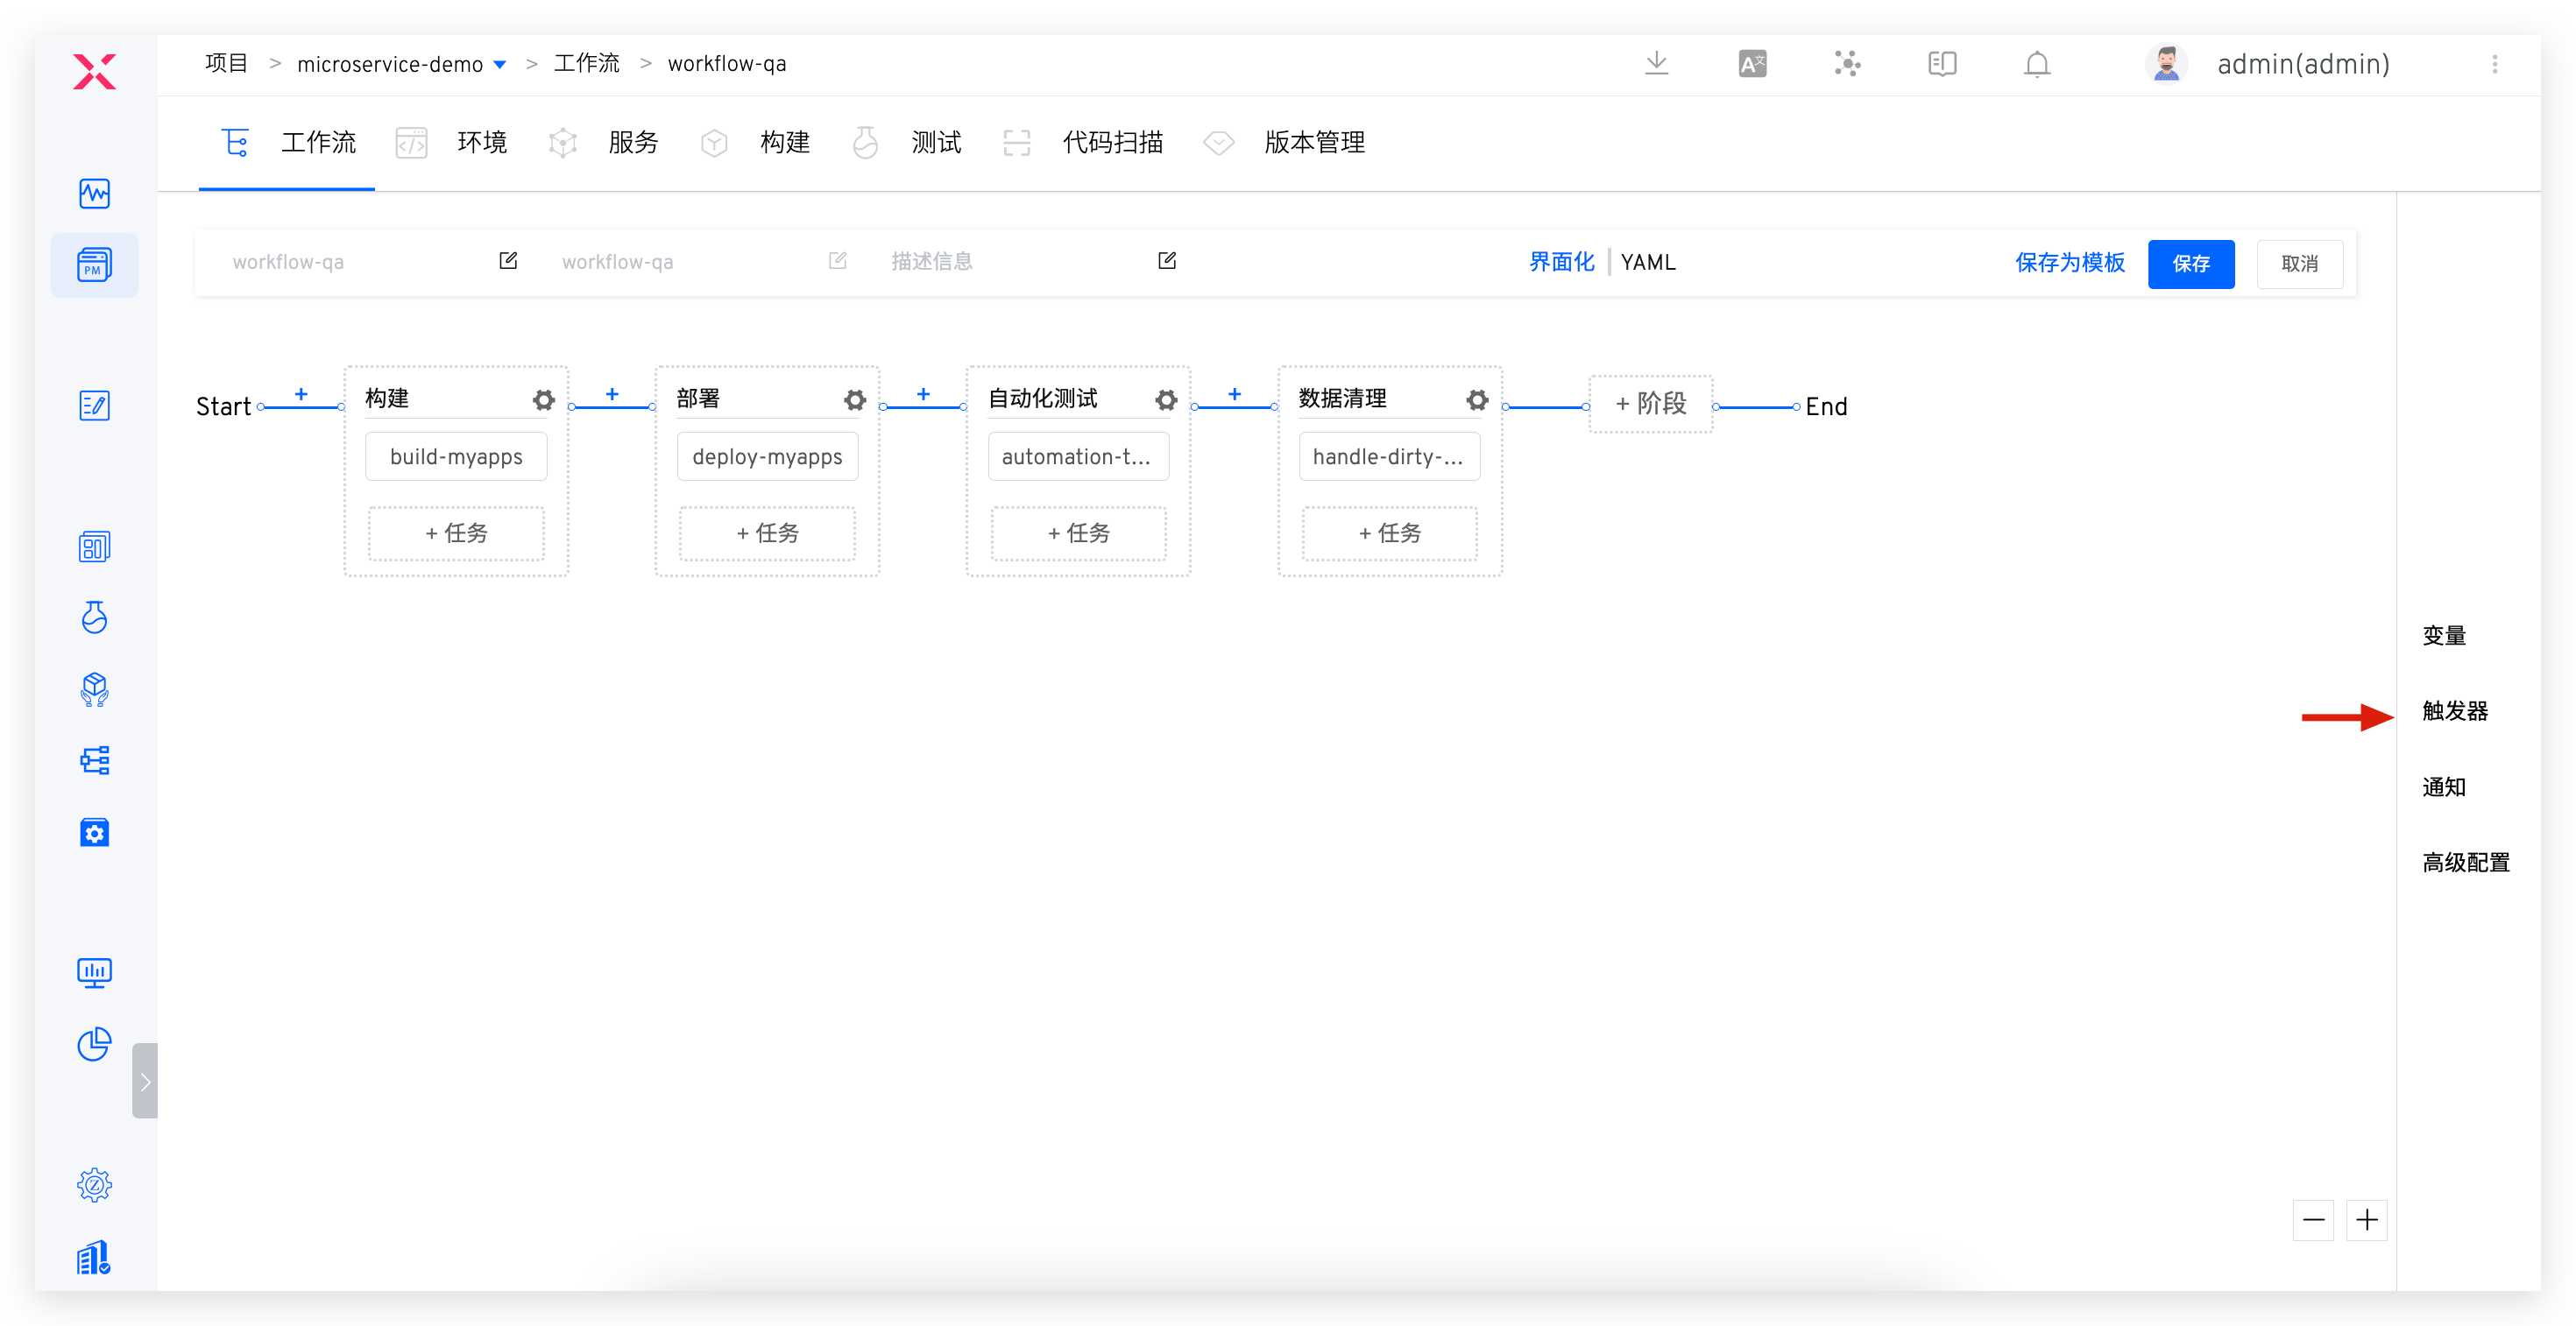The width and height of the screenshot is (2576, 1326).
Task: Click the cluster dots icon in header
Action: point(1847,64)
